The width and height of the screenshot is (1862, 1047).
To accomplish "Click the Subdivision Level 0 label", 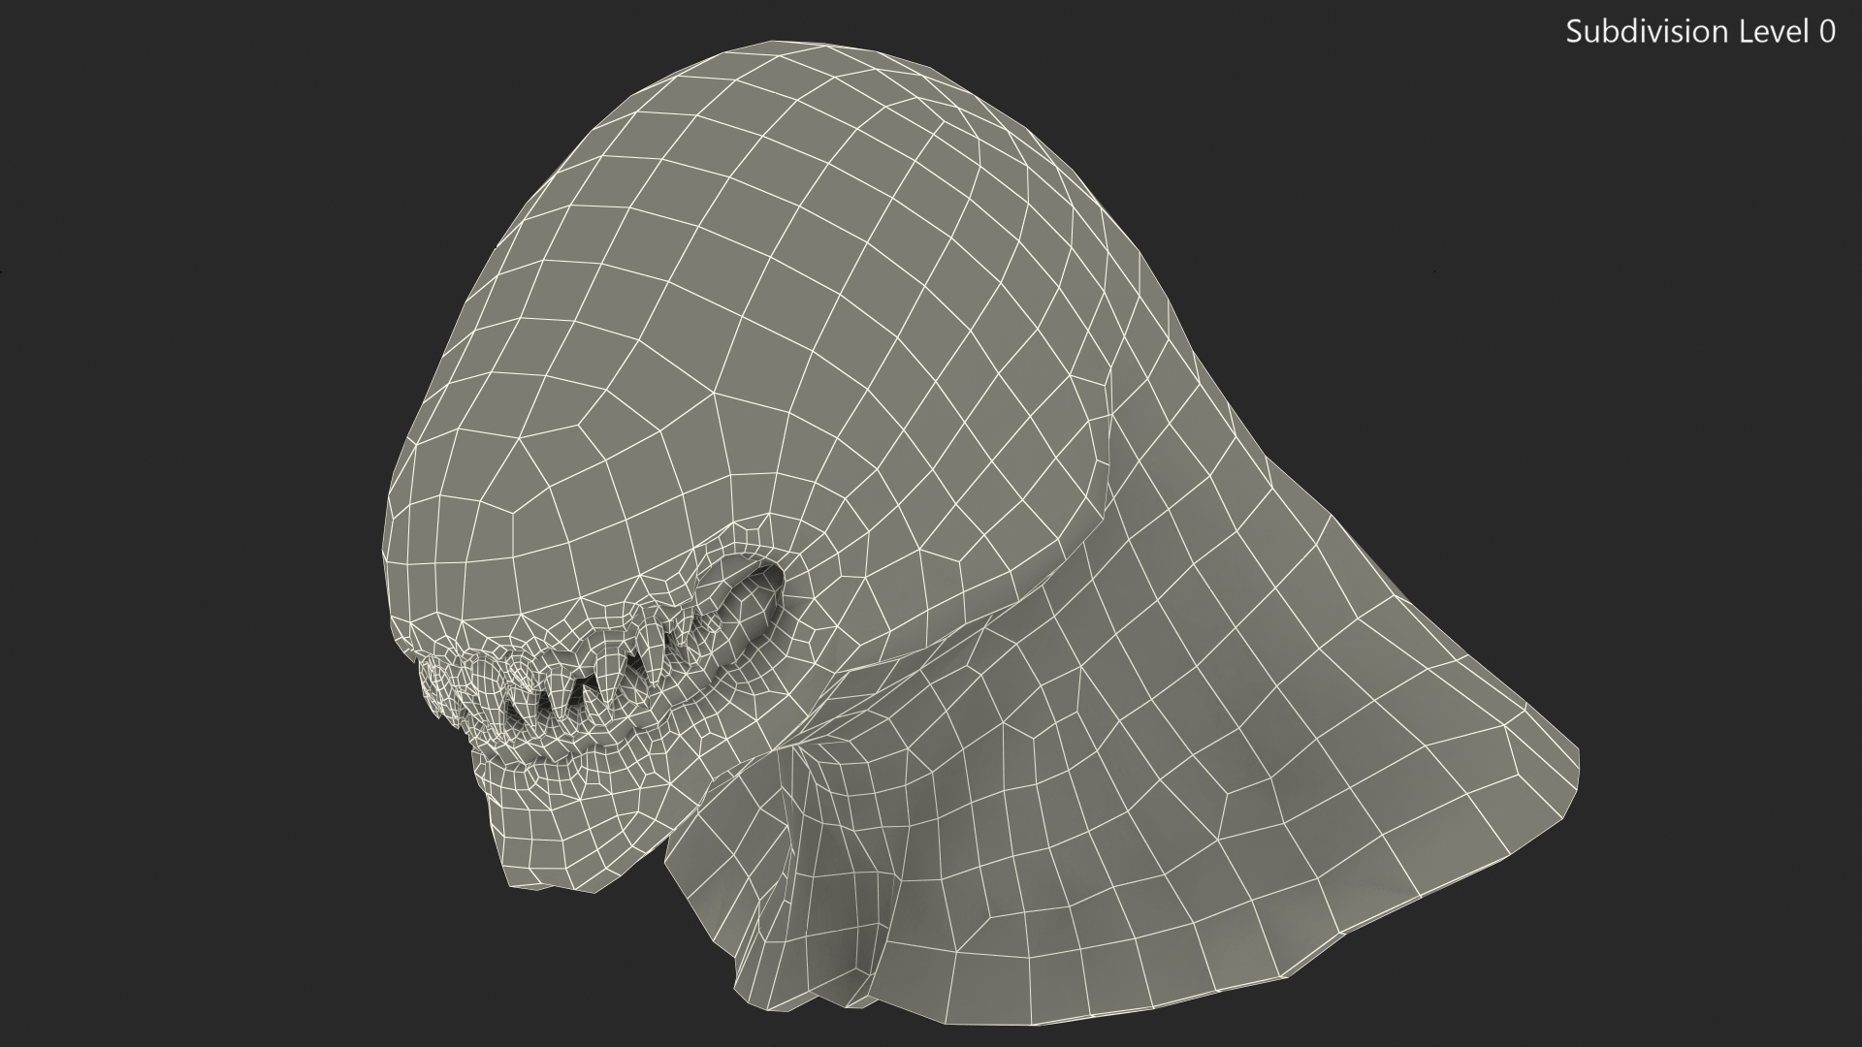I will pyautogui.click(x=1700, y=32).
